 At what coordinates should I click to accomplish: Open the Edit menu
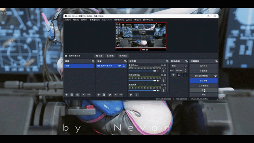coord(76,20)
